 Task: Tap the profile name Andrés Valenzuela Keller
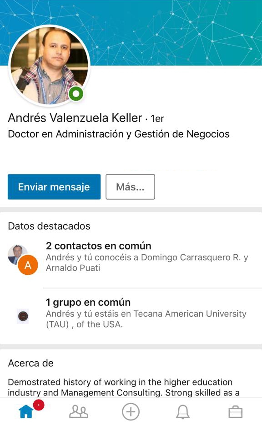pos(75,118)
